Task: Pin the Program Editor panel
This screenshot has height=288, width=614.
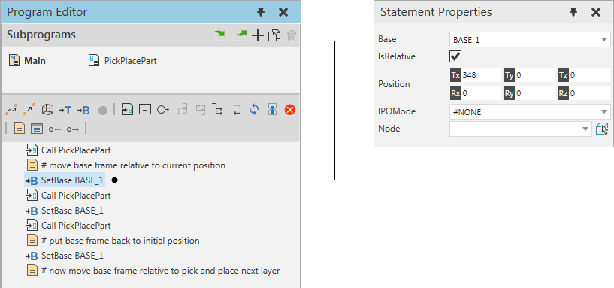Action: click(261, 12)
